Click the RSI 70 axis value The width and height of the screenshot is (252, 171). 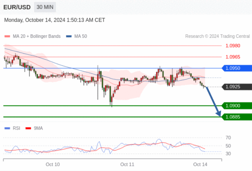coord(228,138)
